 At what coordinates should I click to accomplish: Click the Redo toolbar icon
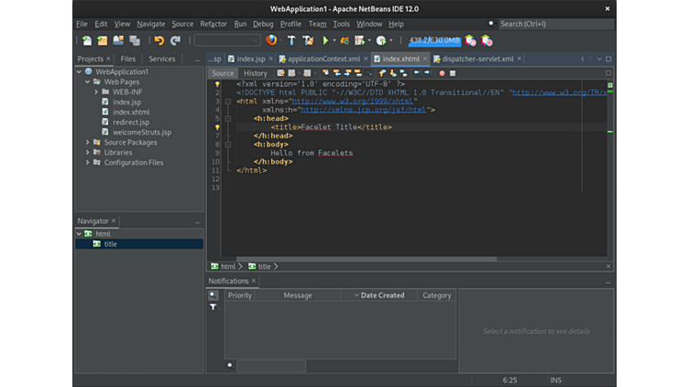point(175,41)
